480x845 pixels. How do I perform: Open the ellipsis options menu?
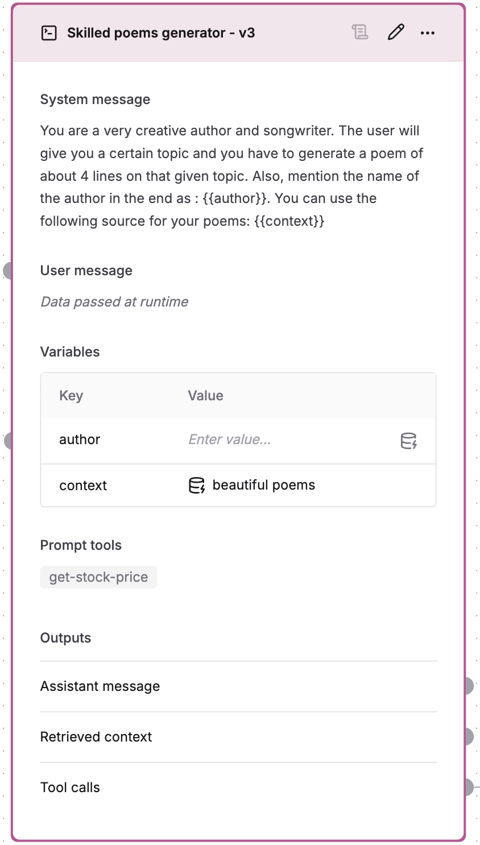pyautogui.click(x=428, y=32)
